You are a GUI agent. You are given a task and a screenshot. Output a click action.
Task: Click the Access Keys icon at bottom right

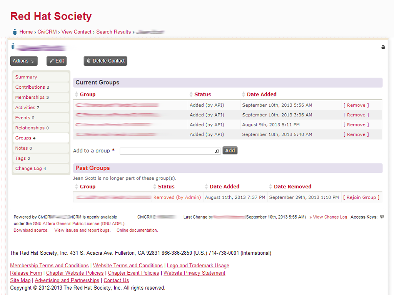(382, 217)
